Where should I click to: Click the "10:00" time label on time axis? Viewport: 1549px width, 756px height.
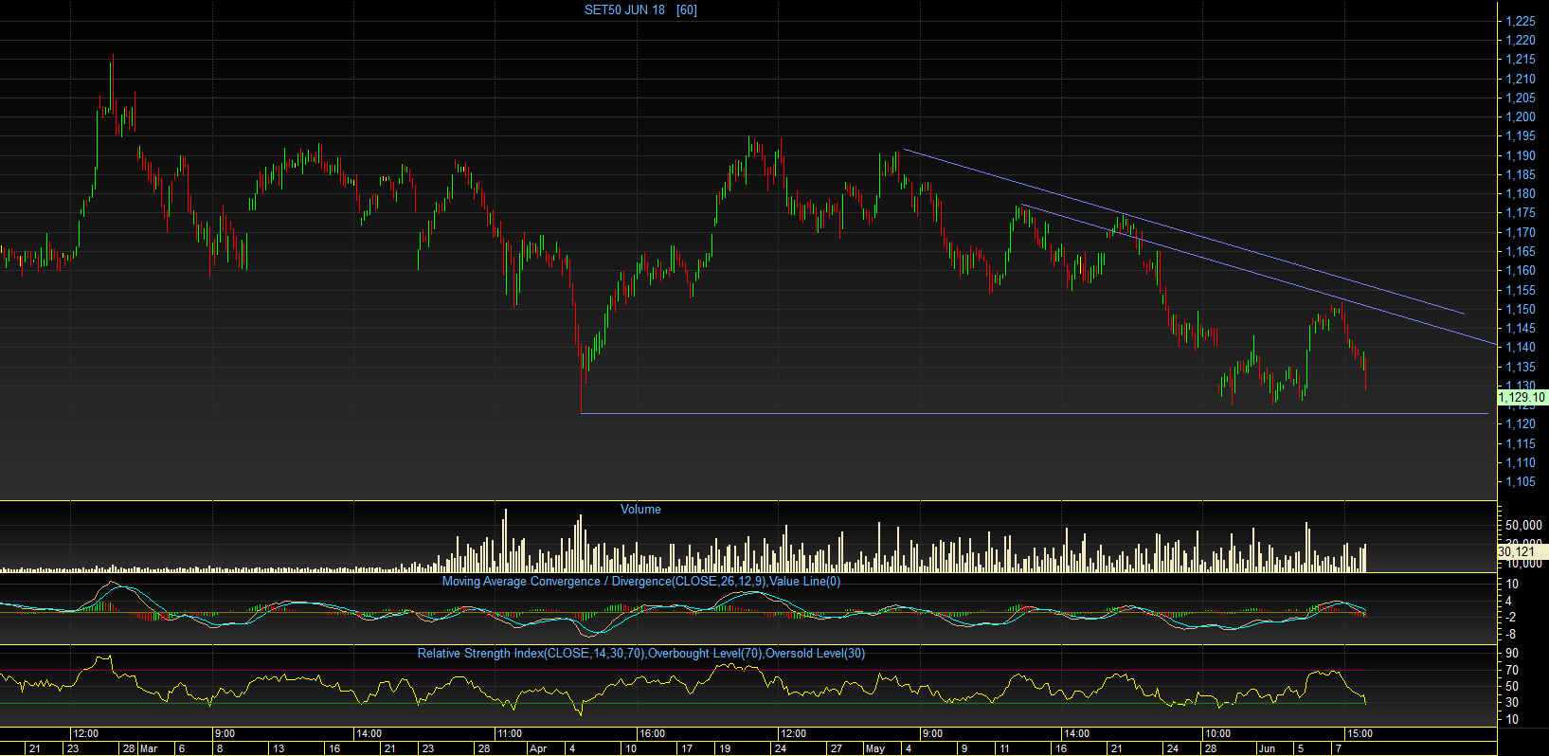(1217, 733)
